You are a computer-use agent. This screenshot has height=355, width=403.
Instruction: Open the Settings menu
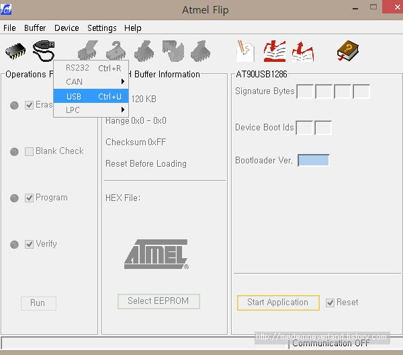coord(102,28)
